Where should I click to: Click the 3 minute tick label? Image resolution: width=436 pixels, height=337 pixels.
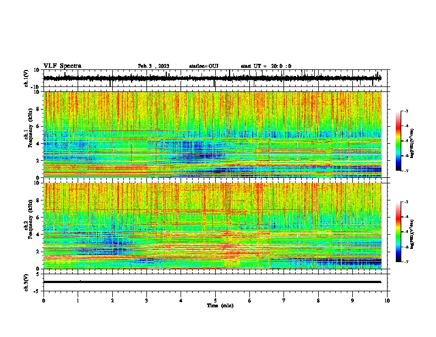[146, 301]
